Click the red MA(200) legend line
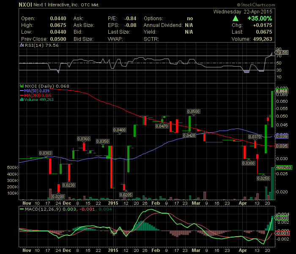The width and height of the screenshot is (296, 254). click(x=22, y=95)
